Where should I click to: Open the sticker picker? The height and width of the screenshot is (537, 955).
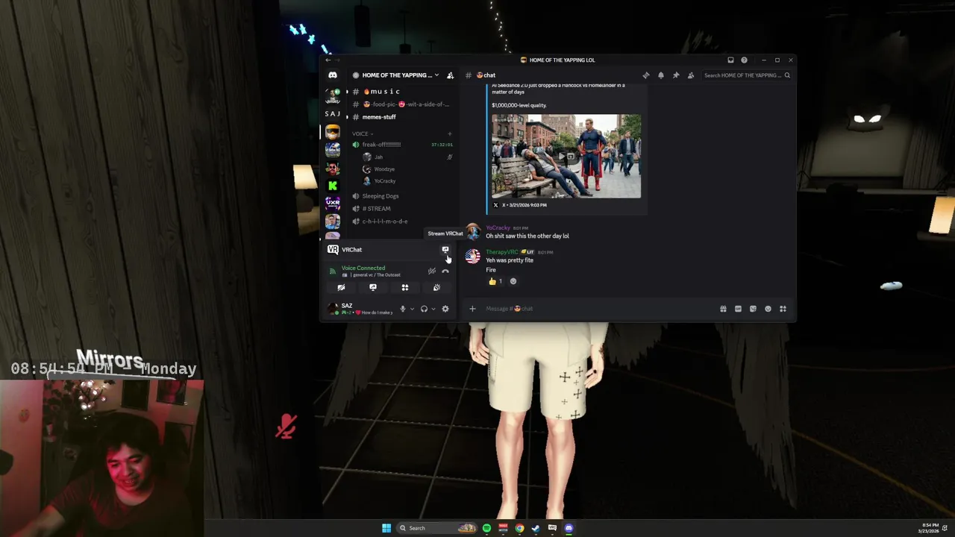tap(753, 309)
